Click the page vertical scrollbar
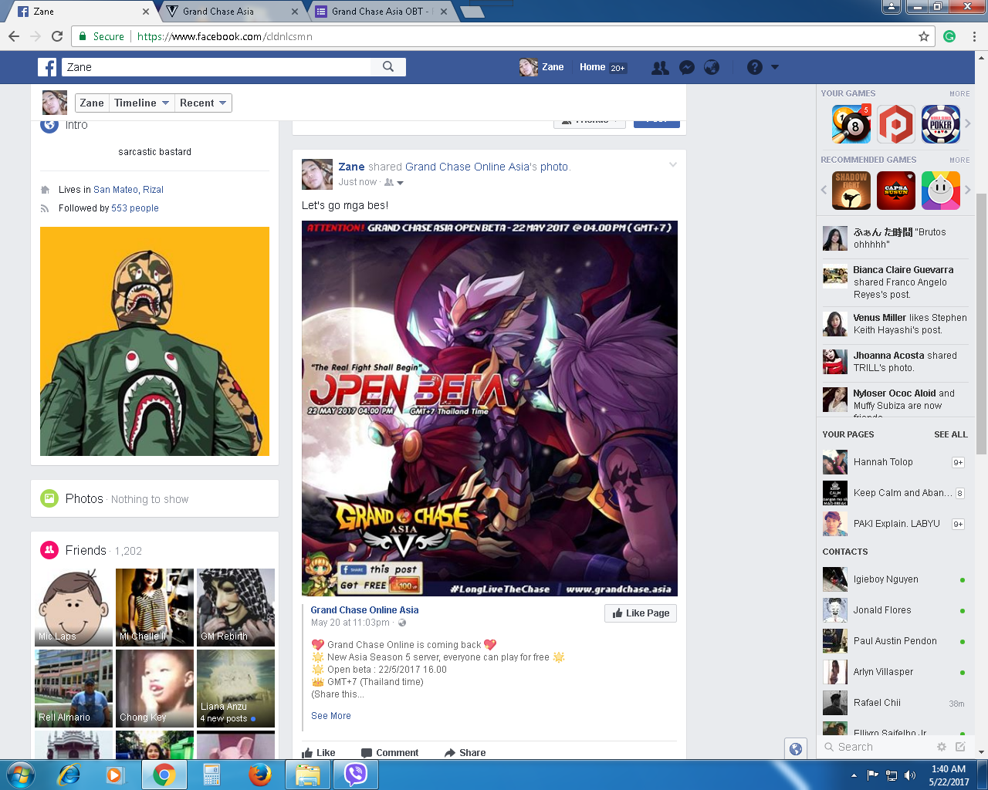The image size is (988, 790). pyautogui.click(x=982, y=324)
